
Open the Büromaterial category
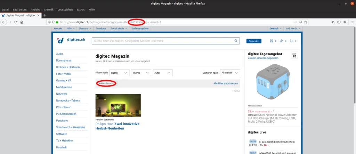point(64,60)
